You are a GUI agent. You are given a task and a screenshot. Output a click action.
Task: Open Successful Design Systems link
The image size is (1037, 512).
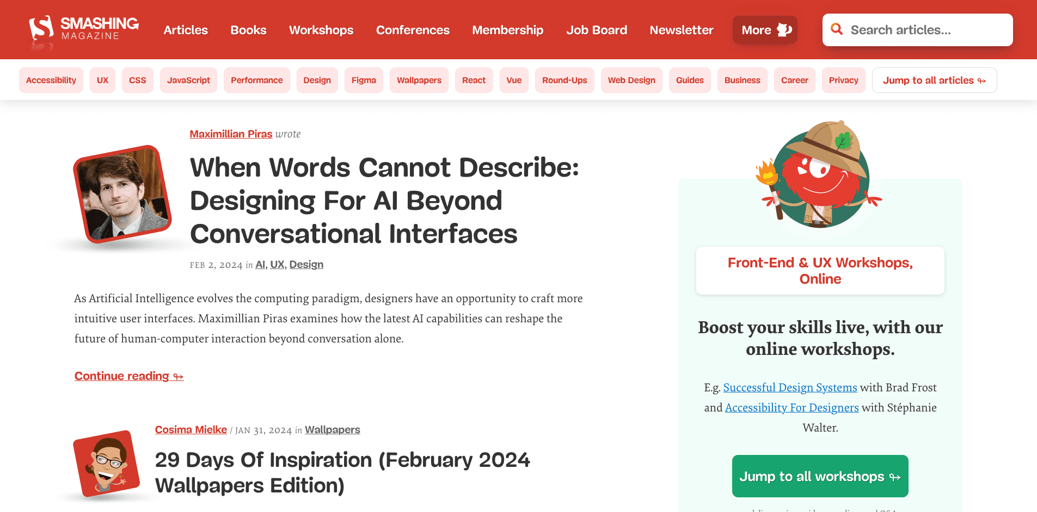click(790, 388)
